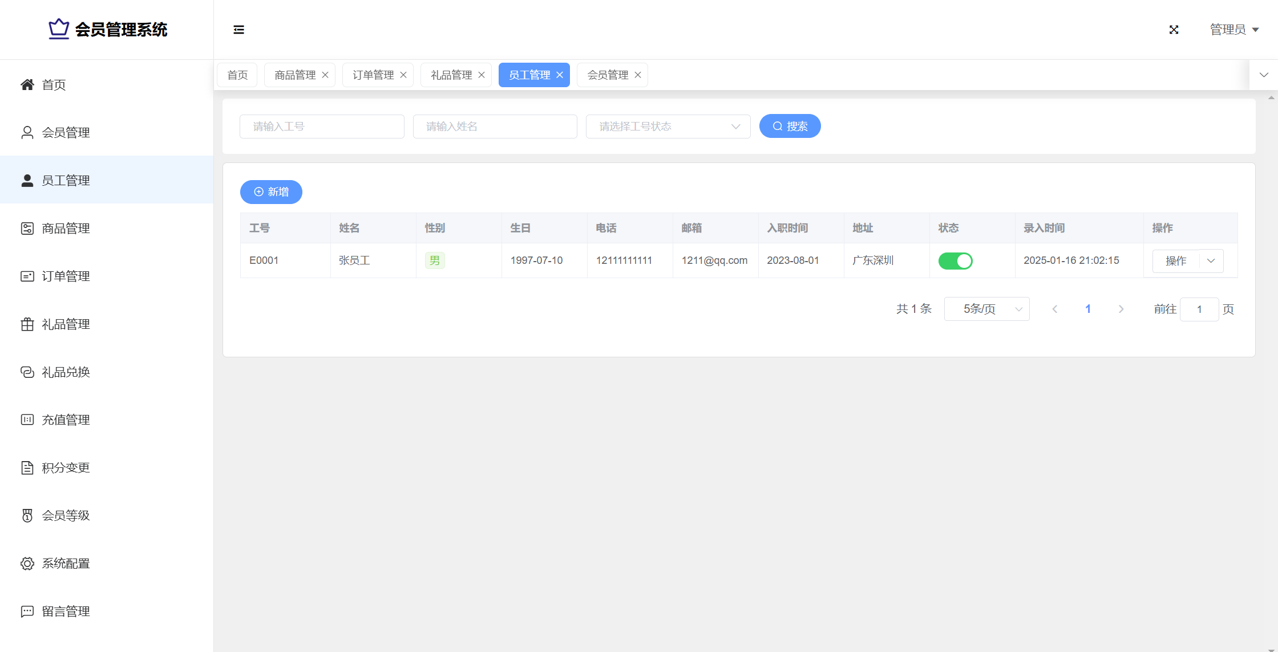Open the 5条/页 page size selector
The image size is (1278, 652).
(986, 309)
